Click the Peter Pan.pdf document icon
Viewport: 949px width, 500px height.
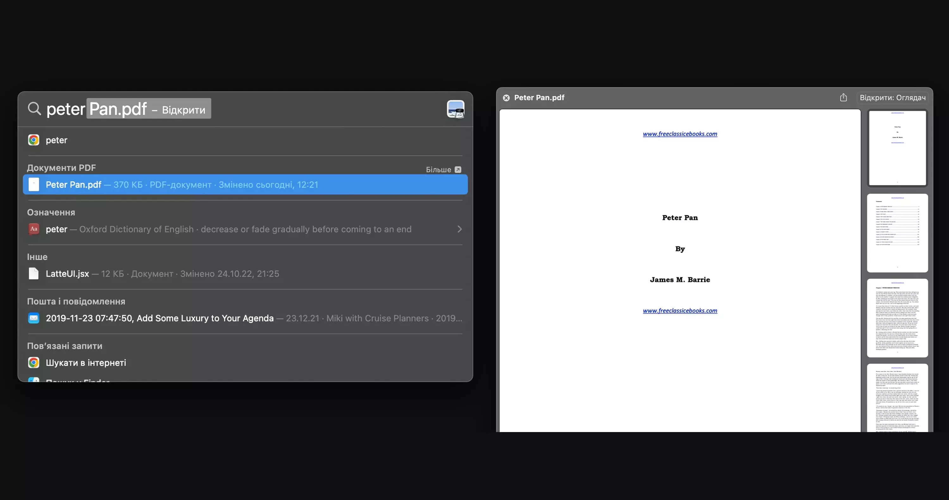tap(34, 185)
